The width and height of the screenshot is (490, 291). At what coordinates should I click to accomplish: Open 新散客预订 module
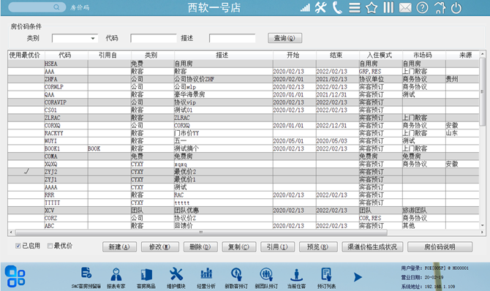(x=236, y=277)
